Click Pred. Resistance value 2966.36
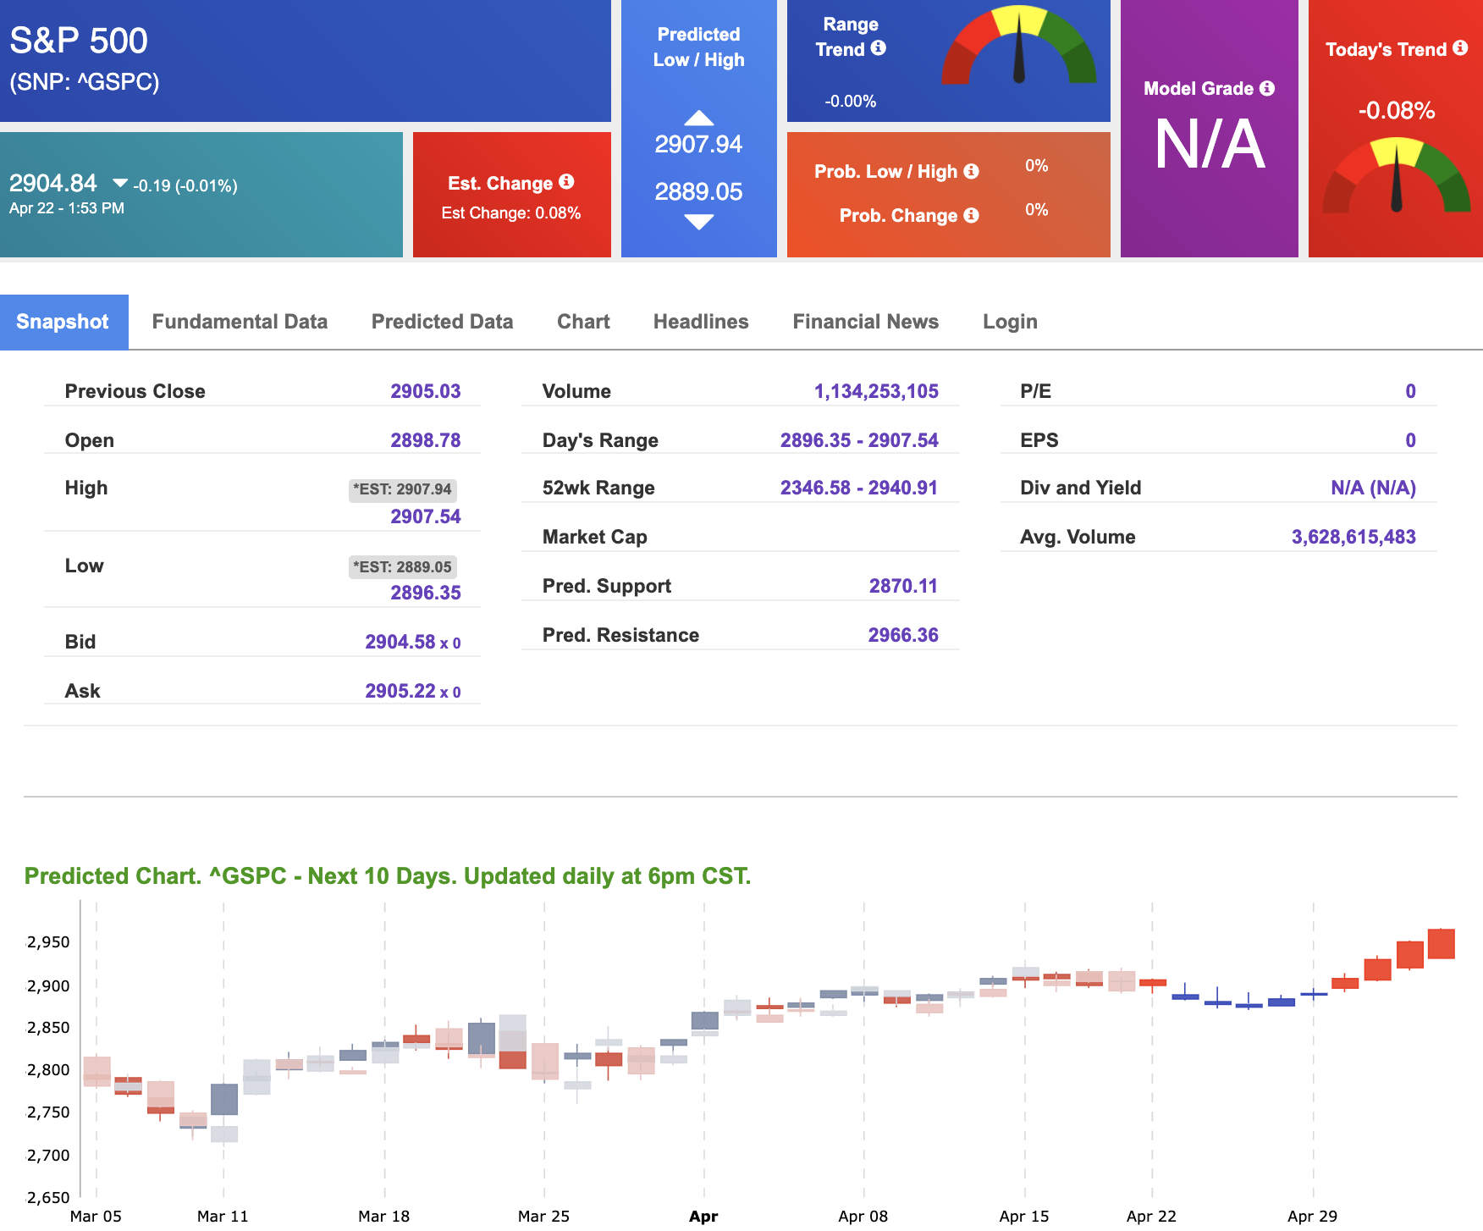The height and width of the screenshot is (1231, 1483). (903, 635)
